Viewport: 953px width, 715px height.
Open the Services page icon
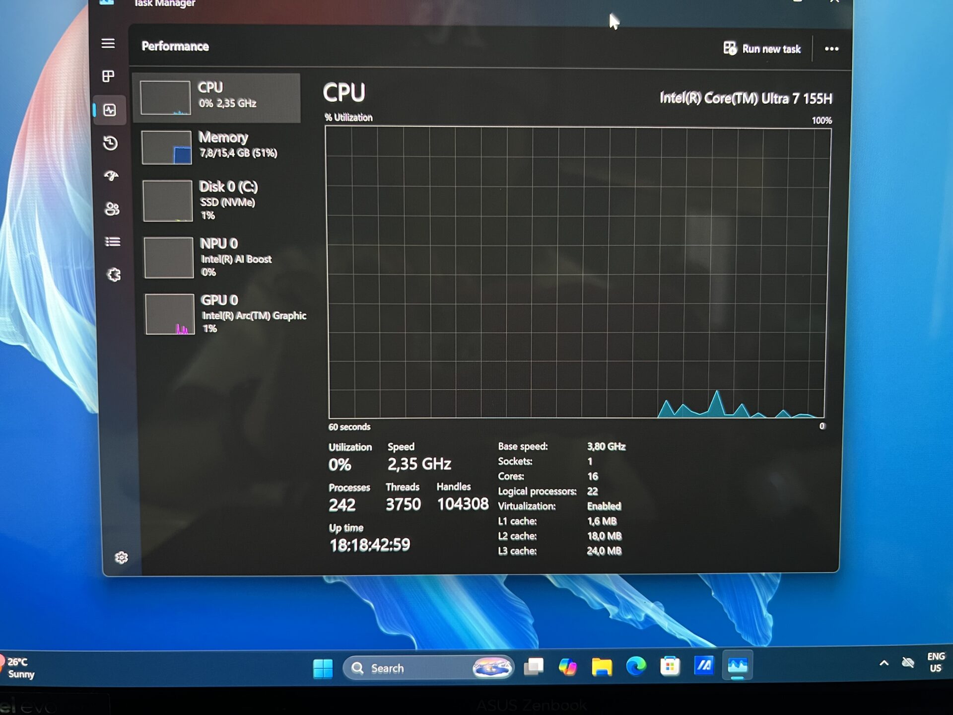point(114,275)
